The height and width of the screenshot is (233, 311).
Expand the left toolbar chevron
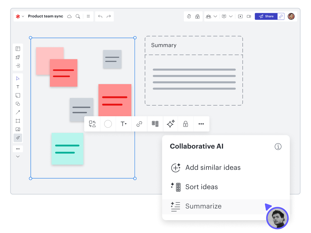(18, 156)
